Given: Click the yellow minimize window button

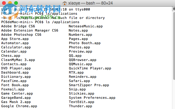Looking at the screenshot, I should 10,3.
